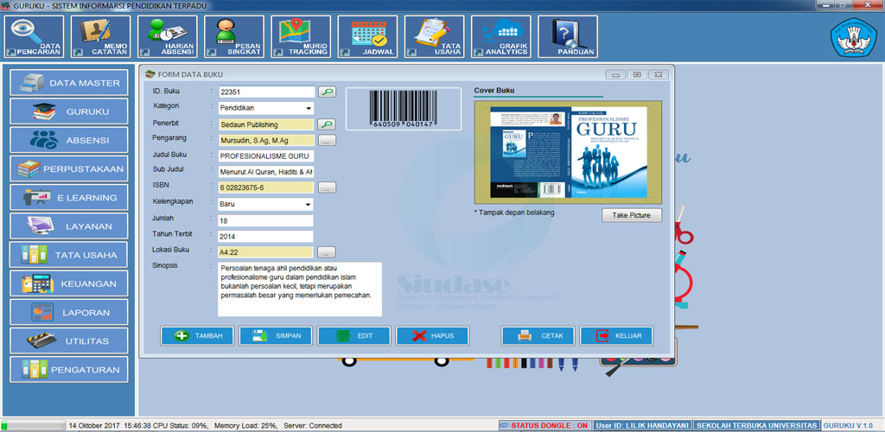
Task: Open E Learning from the sidebar
Action: (x=69, y=198)
